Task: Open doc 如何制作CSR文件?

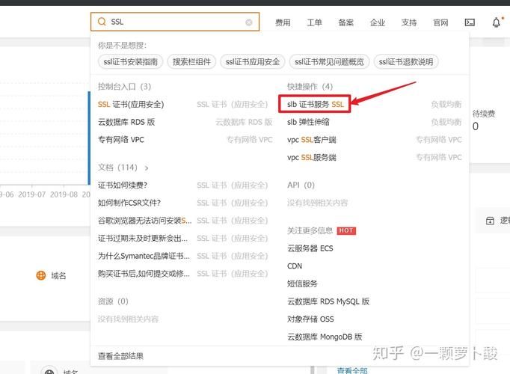Action: point(129,203)
